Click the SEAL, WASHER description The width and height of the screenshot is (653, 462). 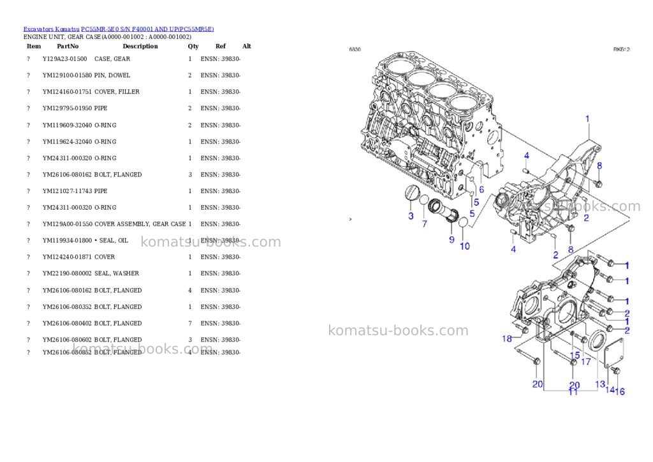(117, 273)
